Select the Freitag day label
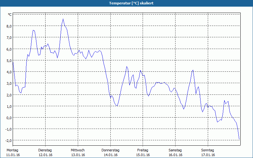This screenshot has height=158, width=253. pos(143,150)
